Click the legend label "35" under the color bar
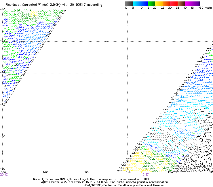Image resolution: width=213 pixels, height=187 pixels. [177, 8]
